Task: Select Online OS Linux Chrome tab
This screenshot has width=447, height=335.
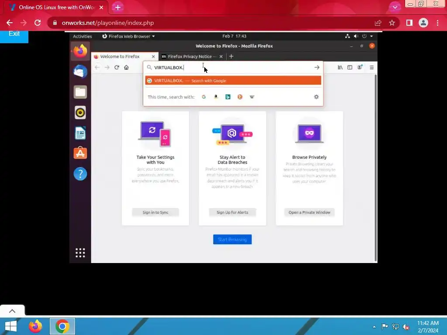Action: pyautogui.click(x=56, y=7)
